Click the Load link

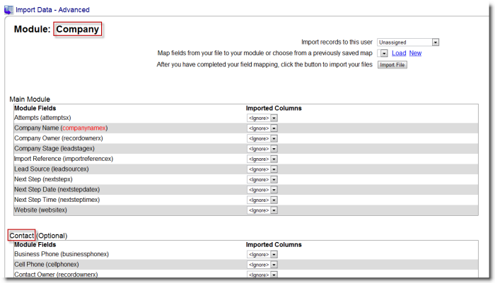point(399,53)
